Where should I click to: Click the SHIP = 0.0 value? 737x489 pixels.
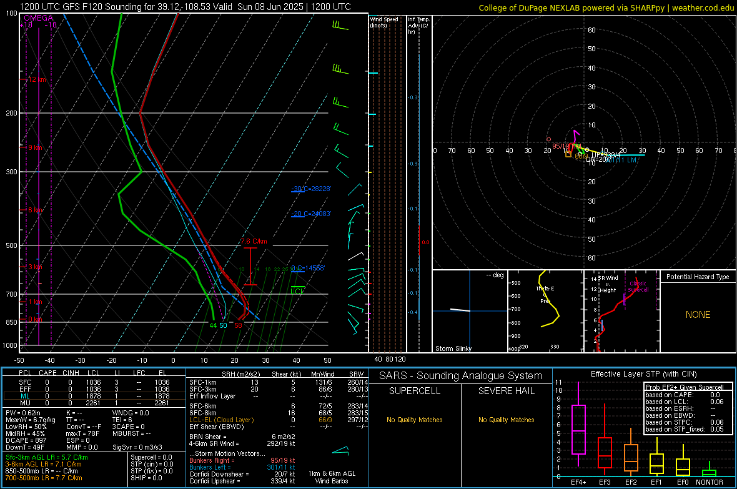(x=146, y=478)
